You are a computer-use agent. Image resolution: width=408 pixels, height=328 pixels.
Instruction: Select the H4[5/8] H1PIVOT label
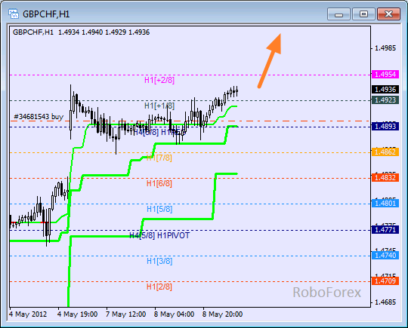coord(159,235)
